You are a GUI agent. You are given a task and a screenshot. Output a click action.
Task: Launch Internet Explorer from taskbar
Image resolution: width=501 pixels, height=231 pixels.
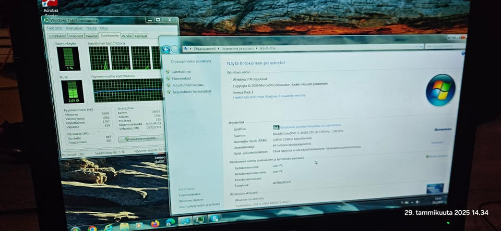coord(109,227)
